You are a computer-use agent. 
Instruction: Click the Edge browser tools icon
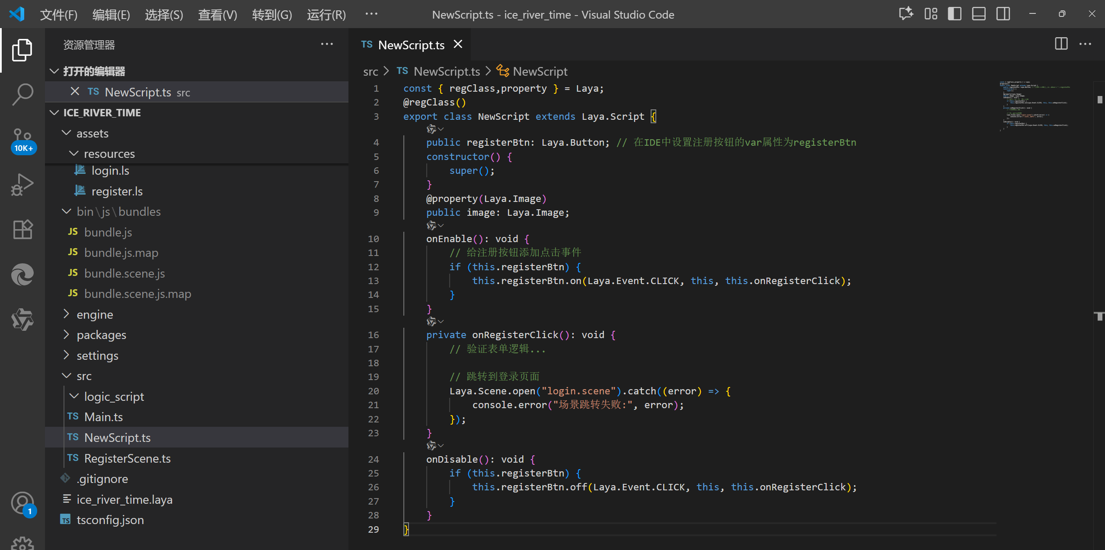click(x=22, y=275)
